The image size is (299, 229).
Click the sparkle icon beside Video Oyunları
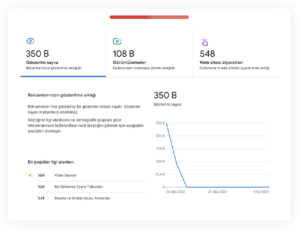(x=30, y=175)
